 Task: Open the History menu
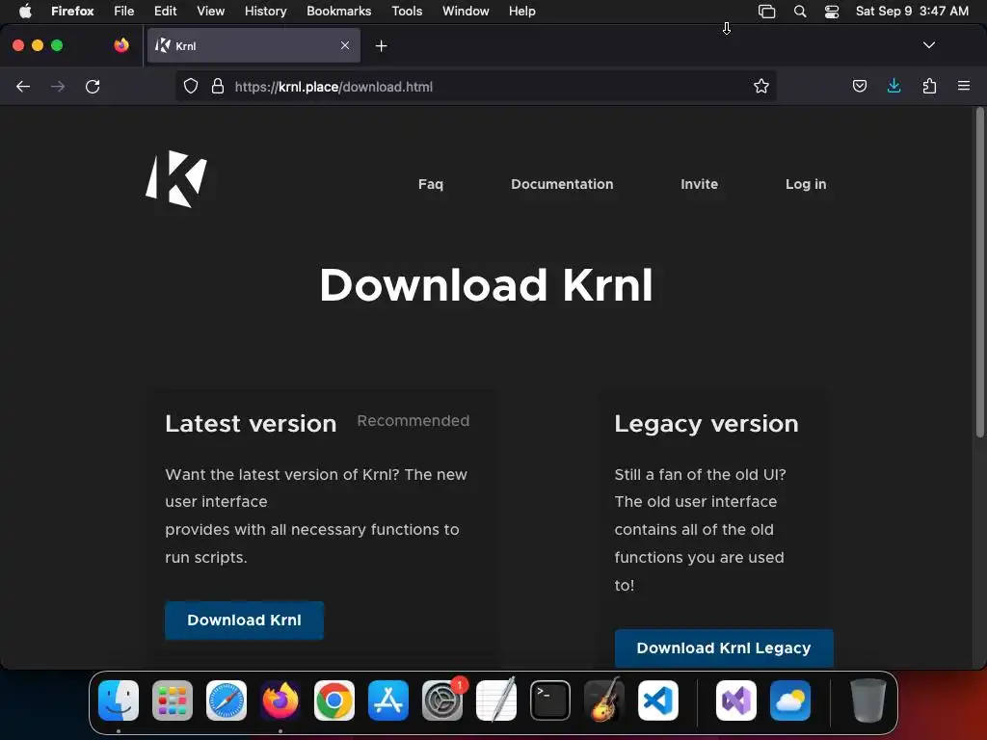pos(266,11)
